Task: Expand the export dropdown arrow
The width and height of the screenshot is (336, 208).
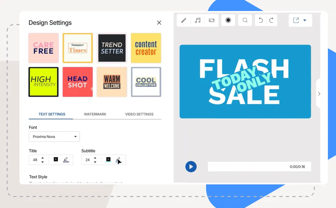Action: click(x=305, y=20)
